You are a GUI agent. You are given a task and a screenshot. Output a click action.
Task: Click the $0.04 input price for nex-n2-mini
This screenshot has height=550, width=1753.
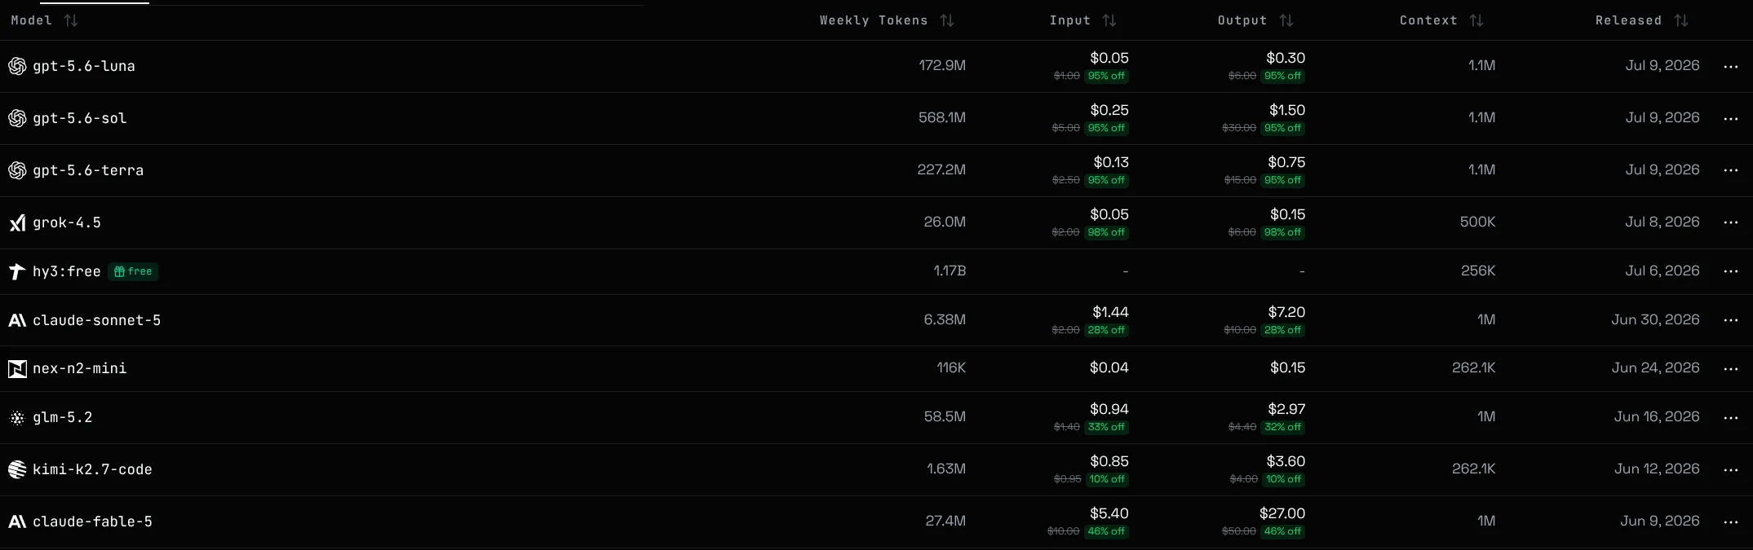point(1109,367)
